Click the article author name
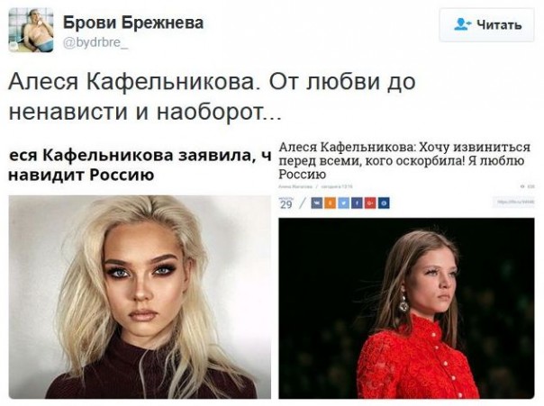544x406 pixels. click(x=296, y=186)
